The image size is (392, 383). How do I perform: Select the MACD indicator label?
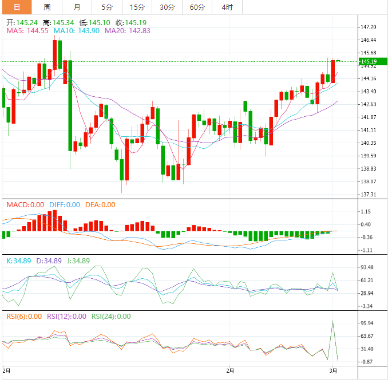[25, 205]
